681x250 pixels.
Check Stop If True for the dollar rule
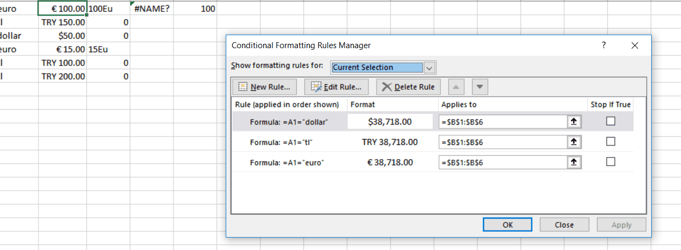click(x=610, y=122)
